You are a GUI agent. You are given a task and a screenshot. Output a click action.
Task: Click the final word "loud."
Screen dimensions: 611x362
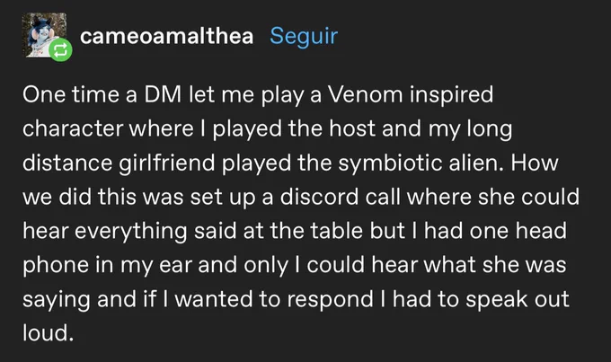[48, 332]
